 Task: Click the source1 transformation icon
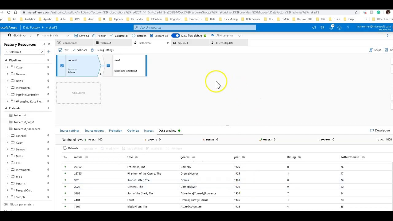pyautogui.click(x=62, y=66)
